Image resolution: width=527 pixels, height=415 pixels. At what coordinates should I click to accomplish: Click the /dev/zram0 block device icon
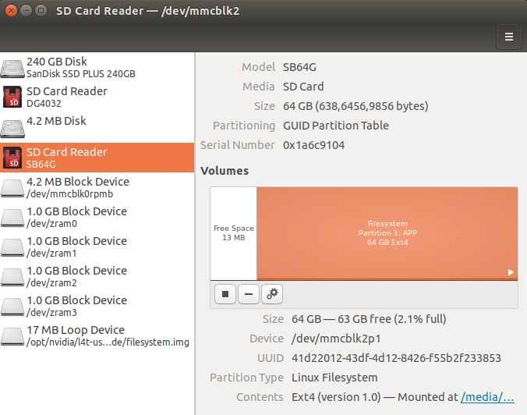pyautogui.click(x=12, y=218)
